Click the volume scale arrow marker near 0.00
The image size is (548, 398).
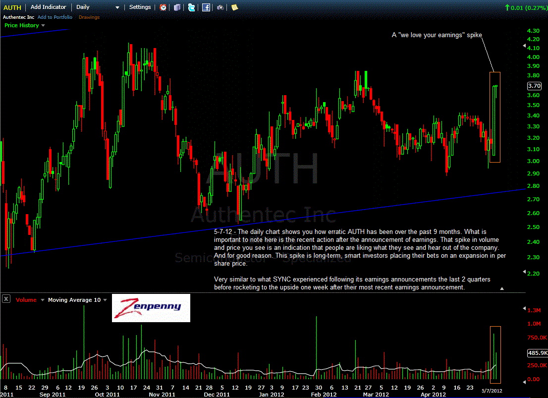pos(524,382)
